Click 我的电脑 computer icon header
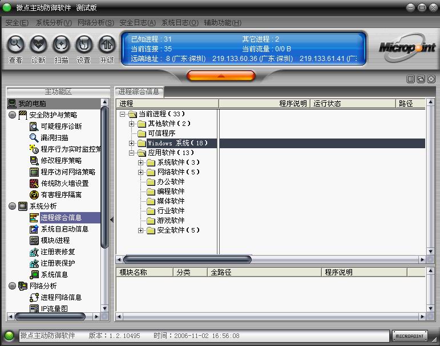440x346 pixels. (x=12, y=104)
